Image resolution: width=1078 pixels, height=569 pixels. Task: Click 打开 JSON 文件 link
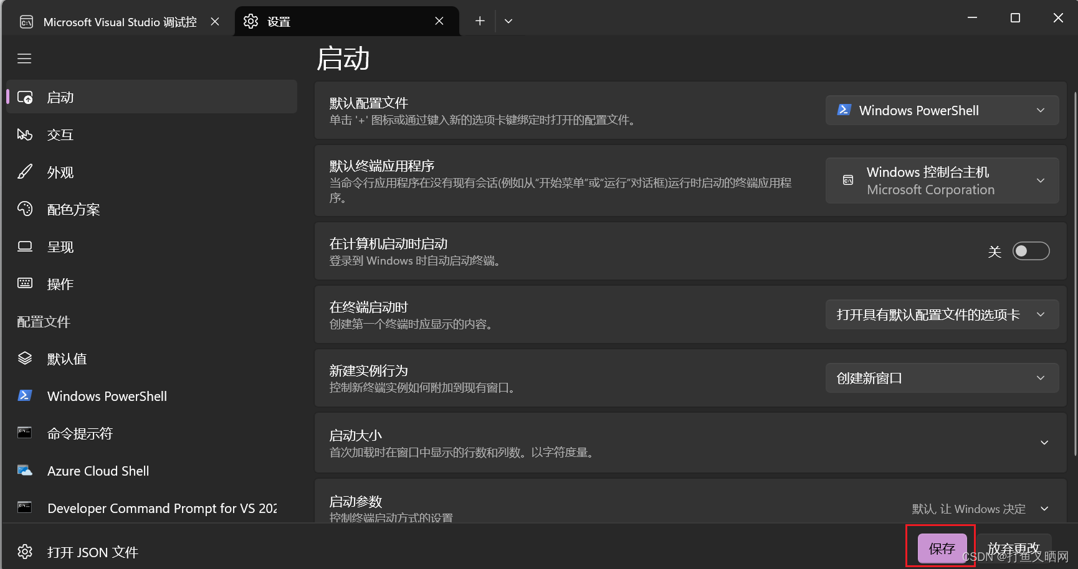point(151,552)
